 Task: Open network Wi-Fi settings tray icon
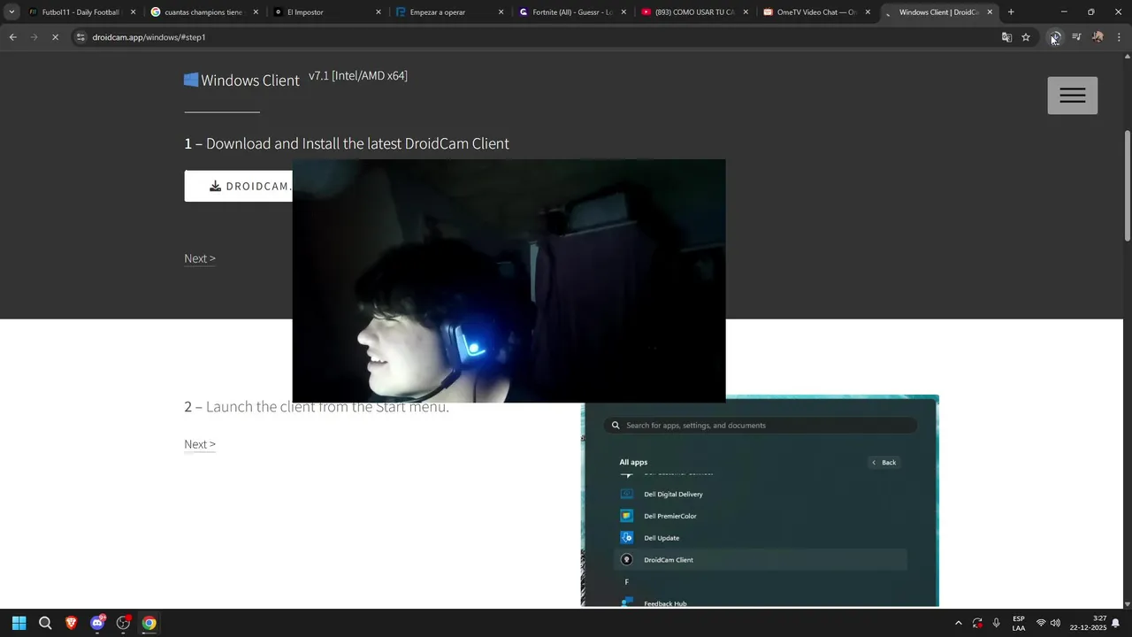click(x=1041, y=623)
